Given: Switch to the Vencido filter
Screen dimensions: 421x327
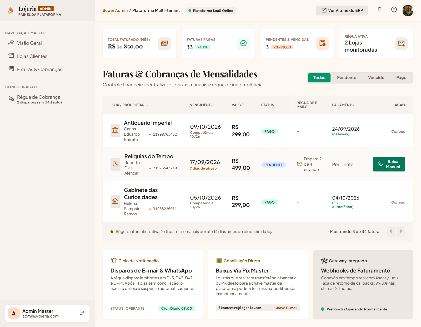Looking at the screenshot, I should tap(376, 78).
